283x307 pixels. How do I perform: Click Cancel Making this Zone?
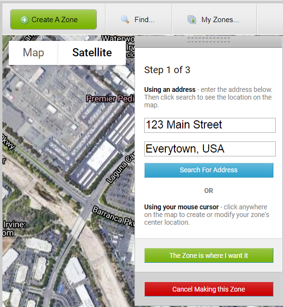pyautogui.click(x=209, y=289)
